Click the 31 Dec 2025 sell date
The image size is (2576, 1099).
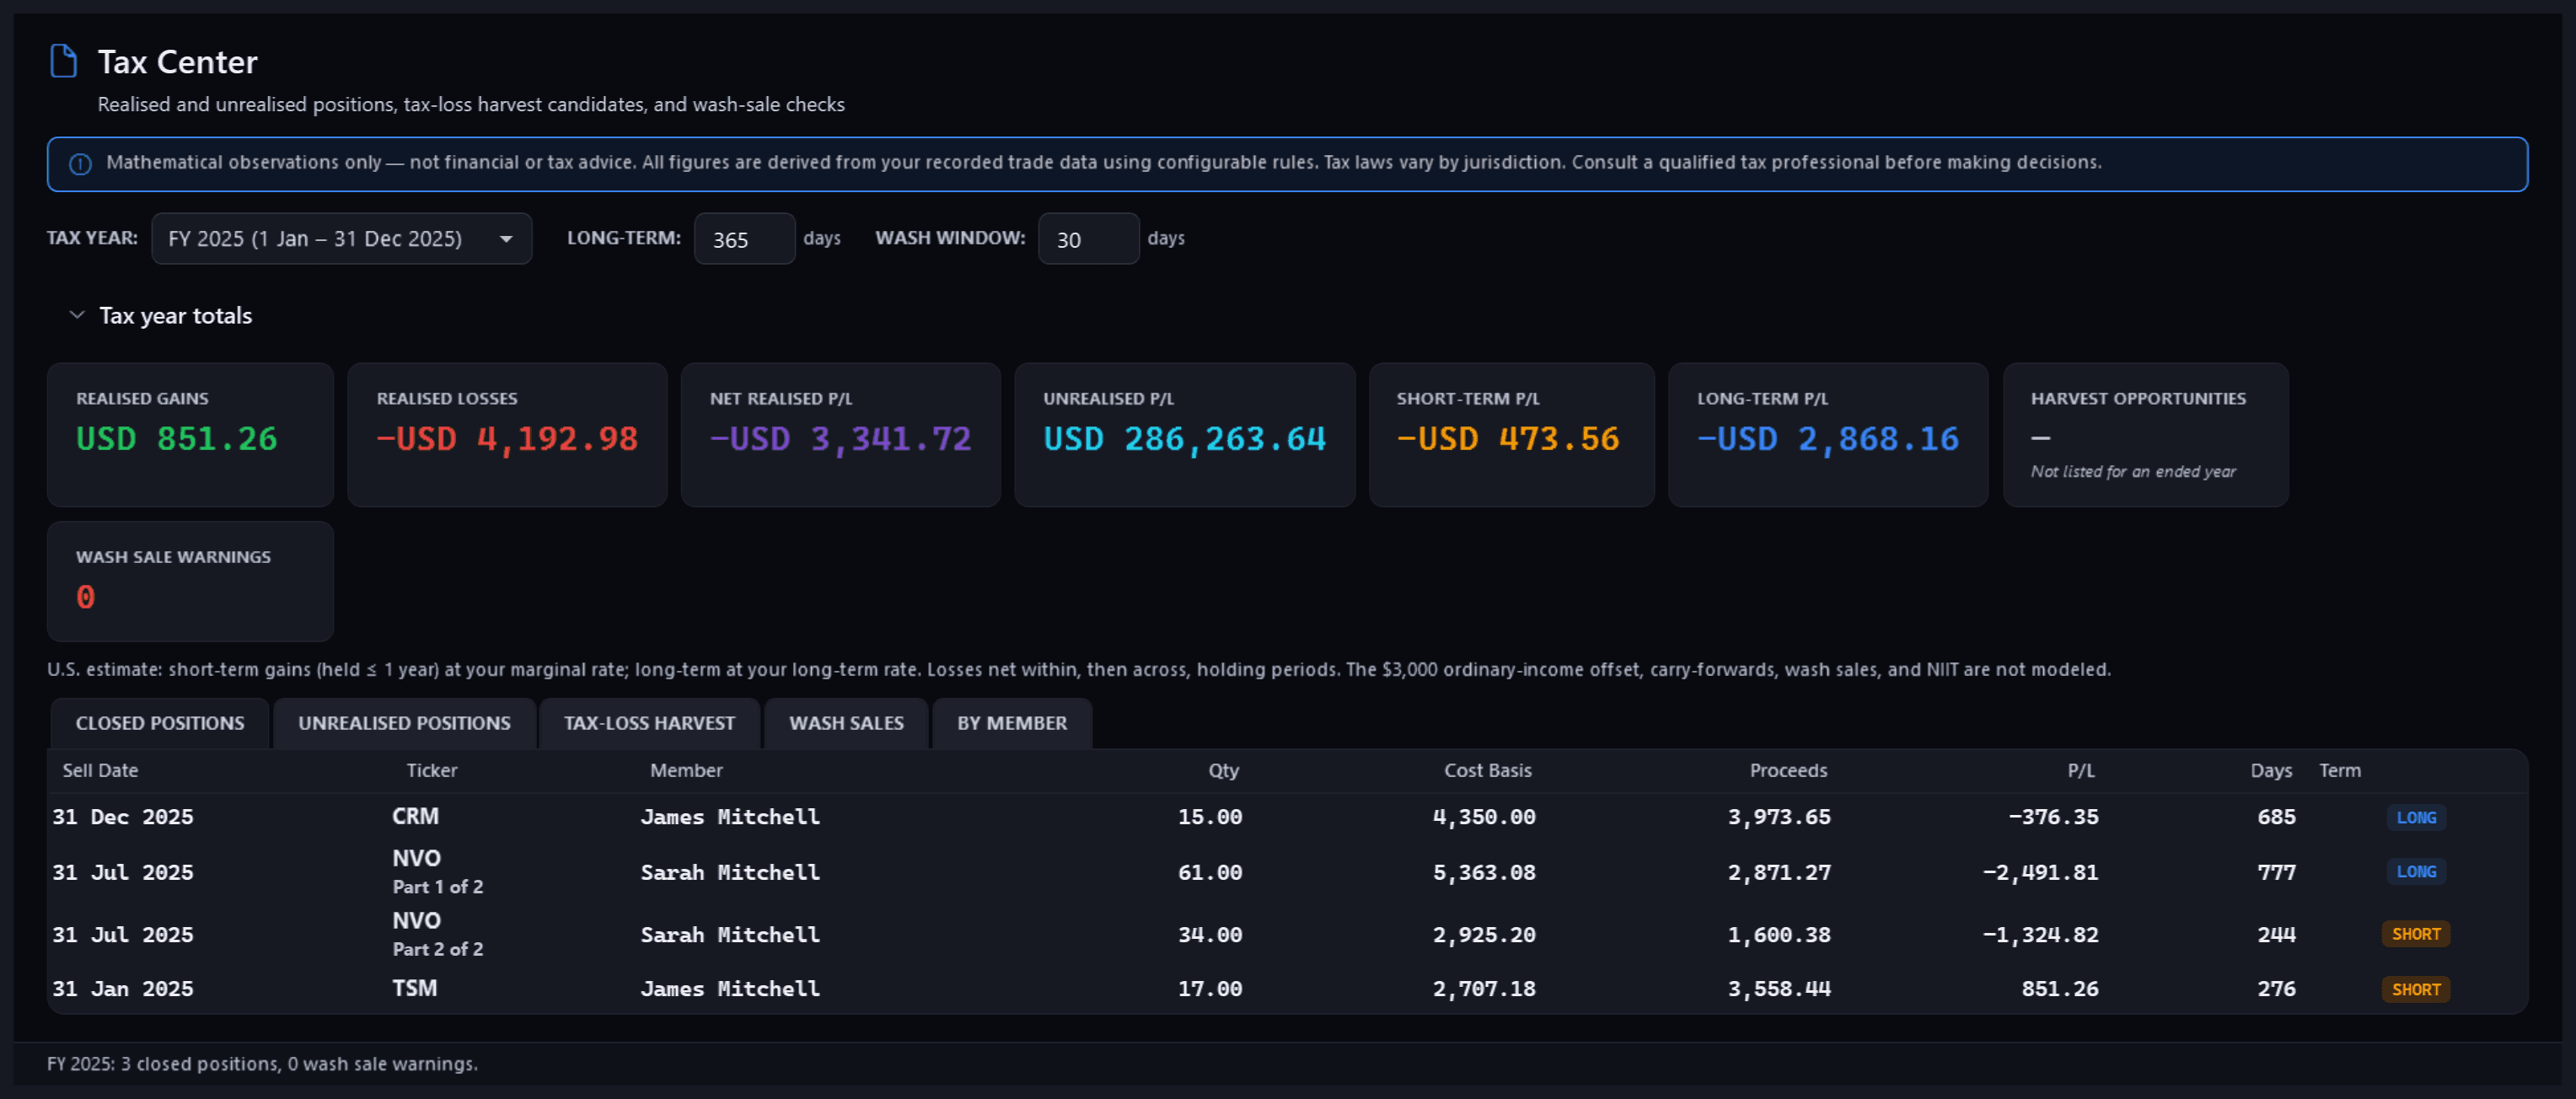[123, 817]
